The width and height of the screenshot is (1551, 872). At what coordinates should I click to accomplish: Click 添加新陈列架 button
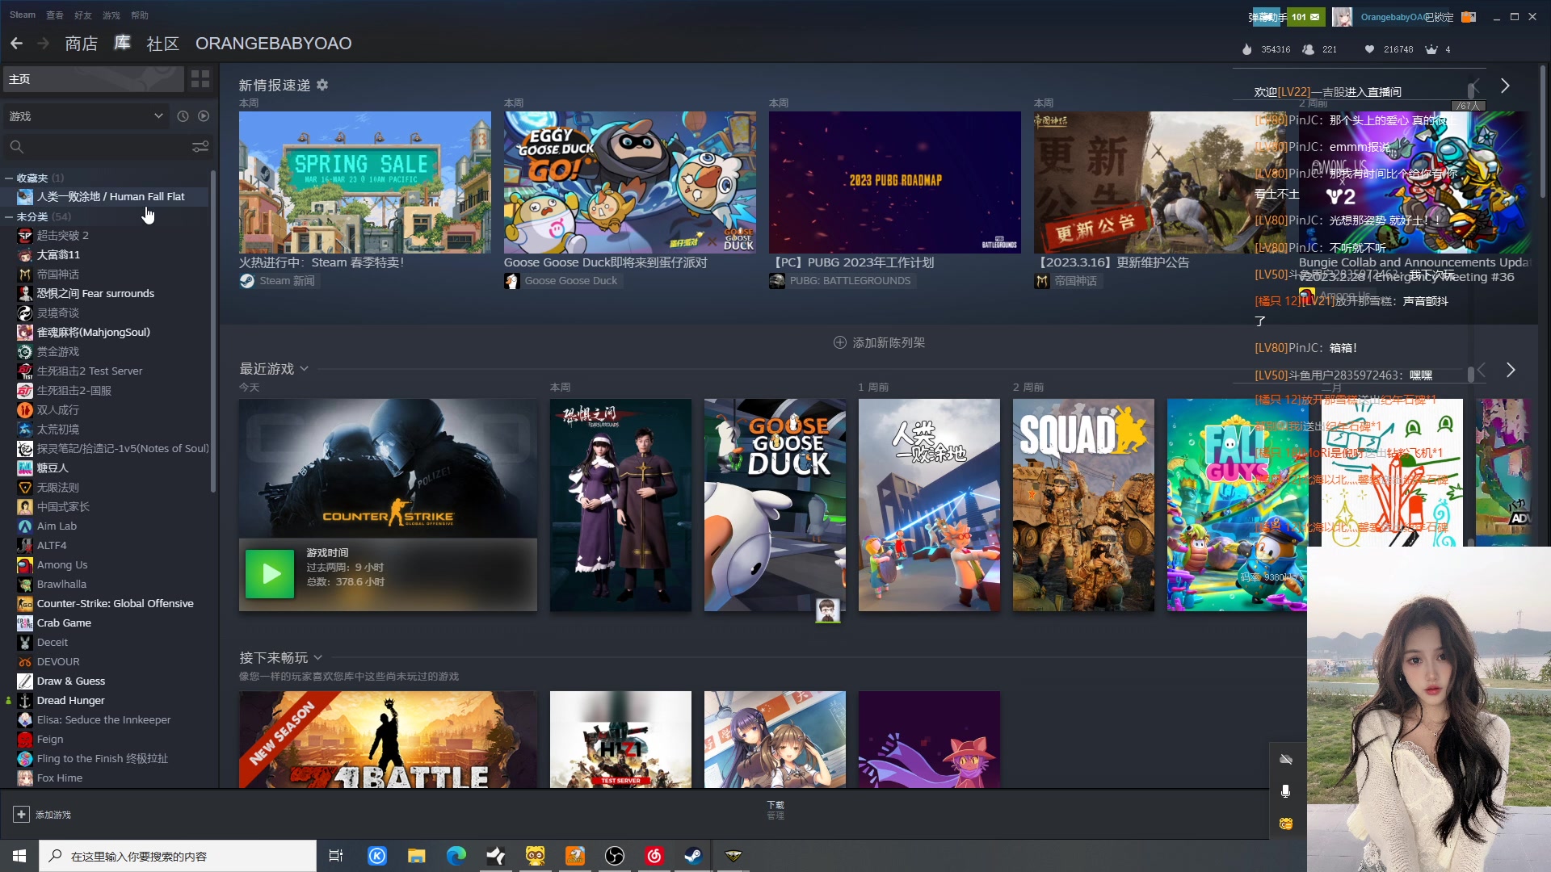click(879, 342)
